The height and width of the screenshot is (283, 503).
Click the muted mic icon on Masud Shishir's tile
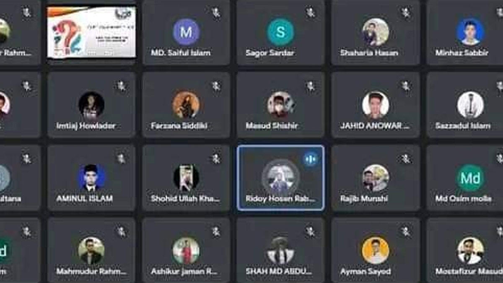pos(311,86)
